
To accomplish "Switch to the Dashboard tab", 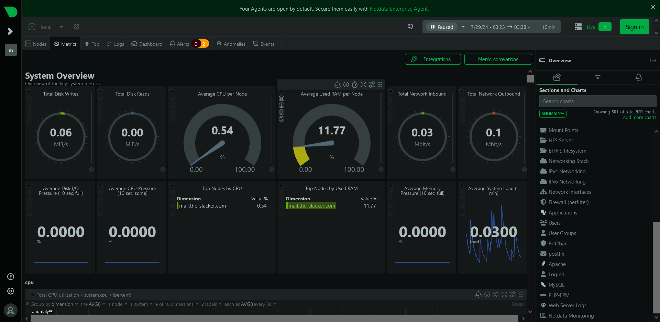I will tap(147, 44).
